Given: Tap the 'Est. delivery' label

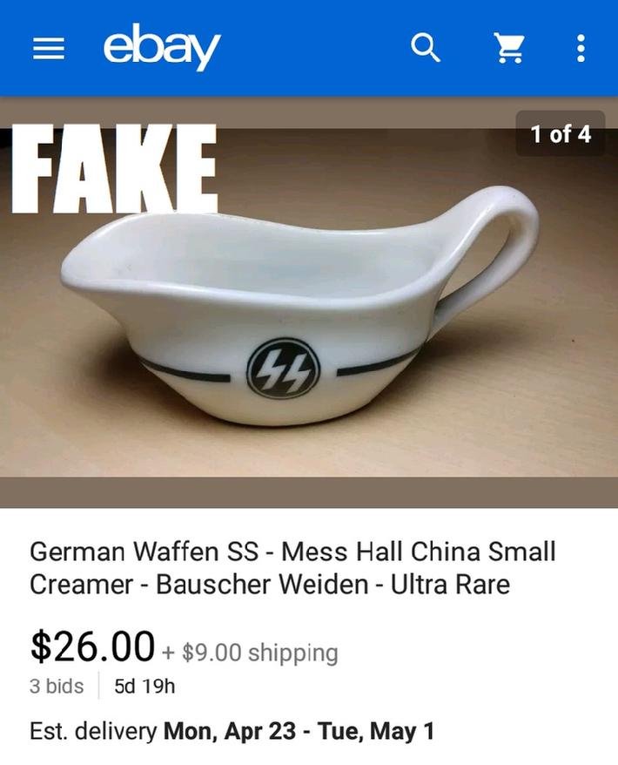Looking at the screenshot, I should click(x=93, y=731).
